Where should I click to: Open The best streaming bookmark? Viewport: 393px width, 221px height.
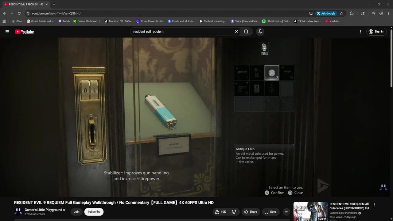(213, 21)
